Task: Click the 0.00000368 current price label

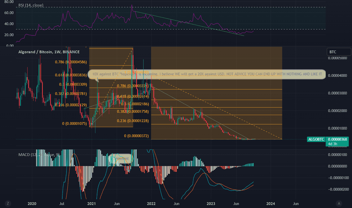Action: pos(337,140)
